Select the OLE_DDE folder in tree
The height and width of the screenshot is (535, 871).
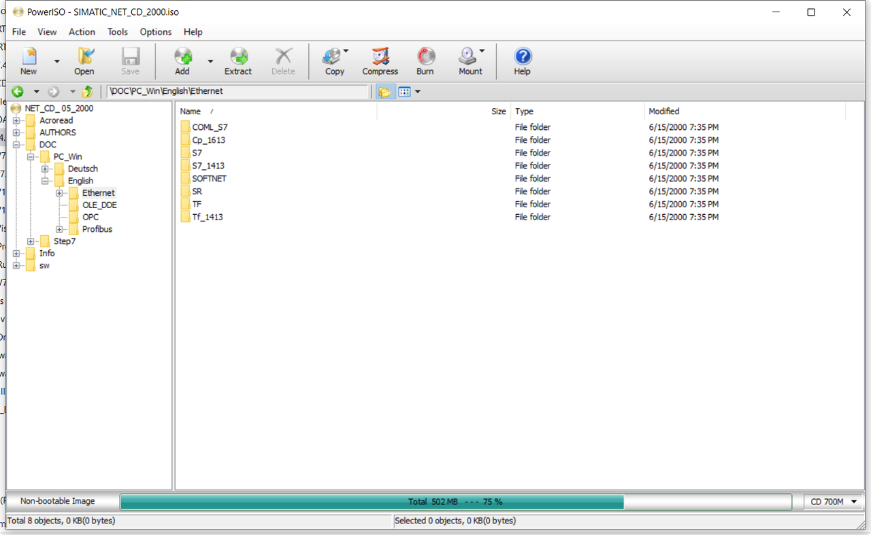(x=99, y=205)
